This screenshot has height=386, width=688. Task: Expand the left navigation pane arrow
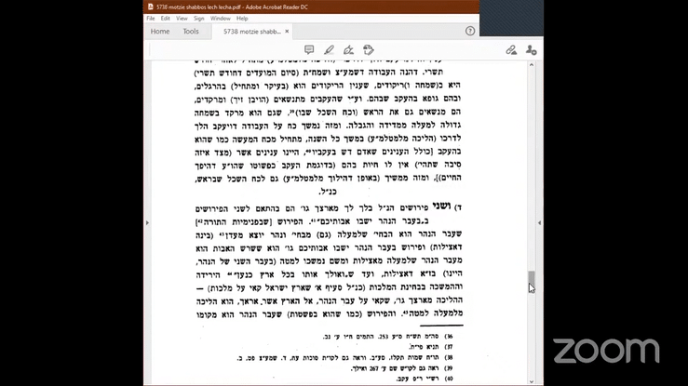point(146,222)
